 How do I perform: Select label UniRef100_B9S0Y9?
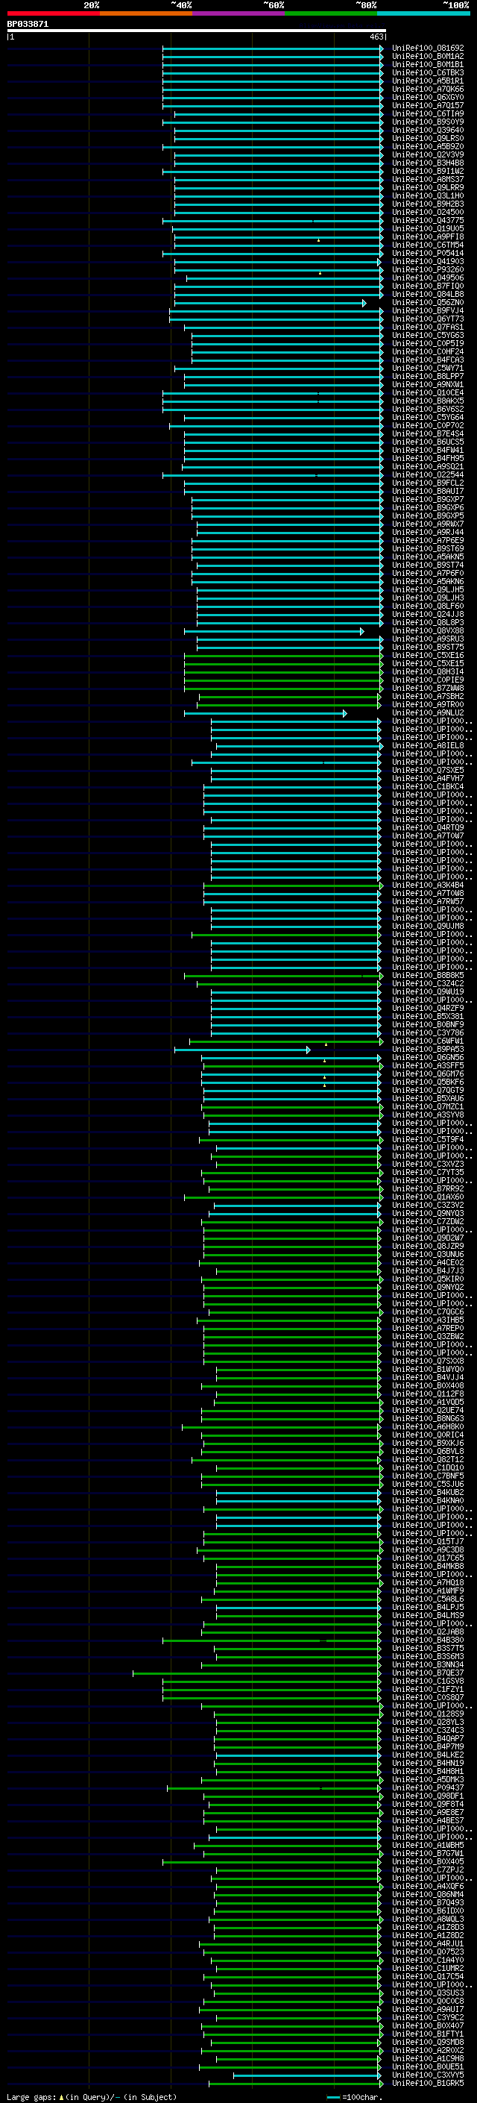pyautogui.click(x=428, y=122)
